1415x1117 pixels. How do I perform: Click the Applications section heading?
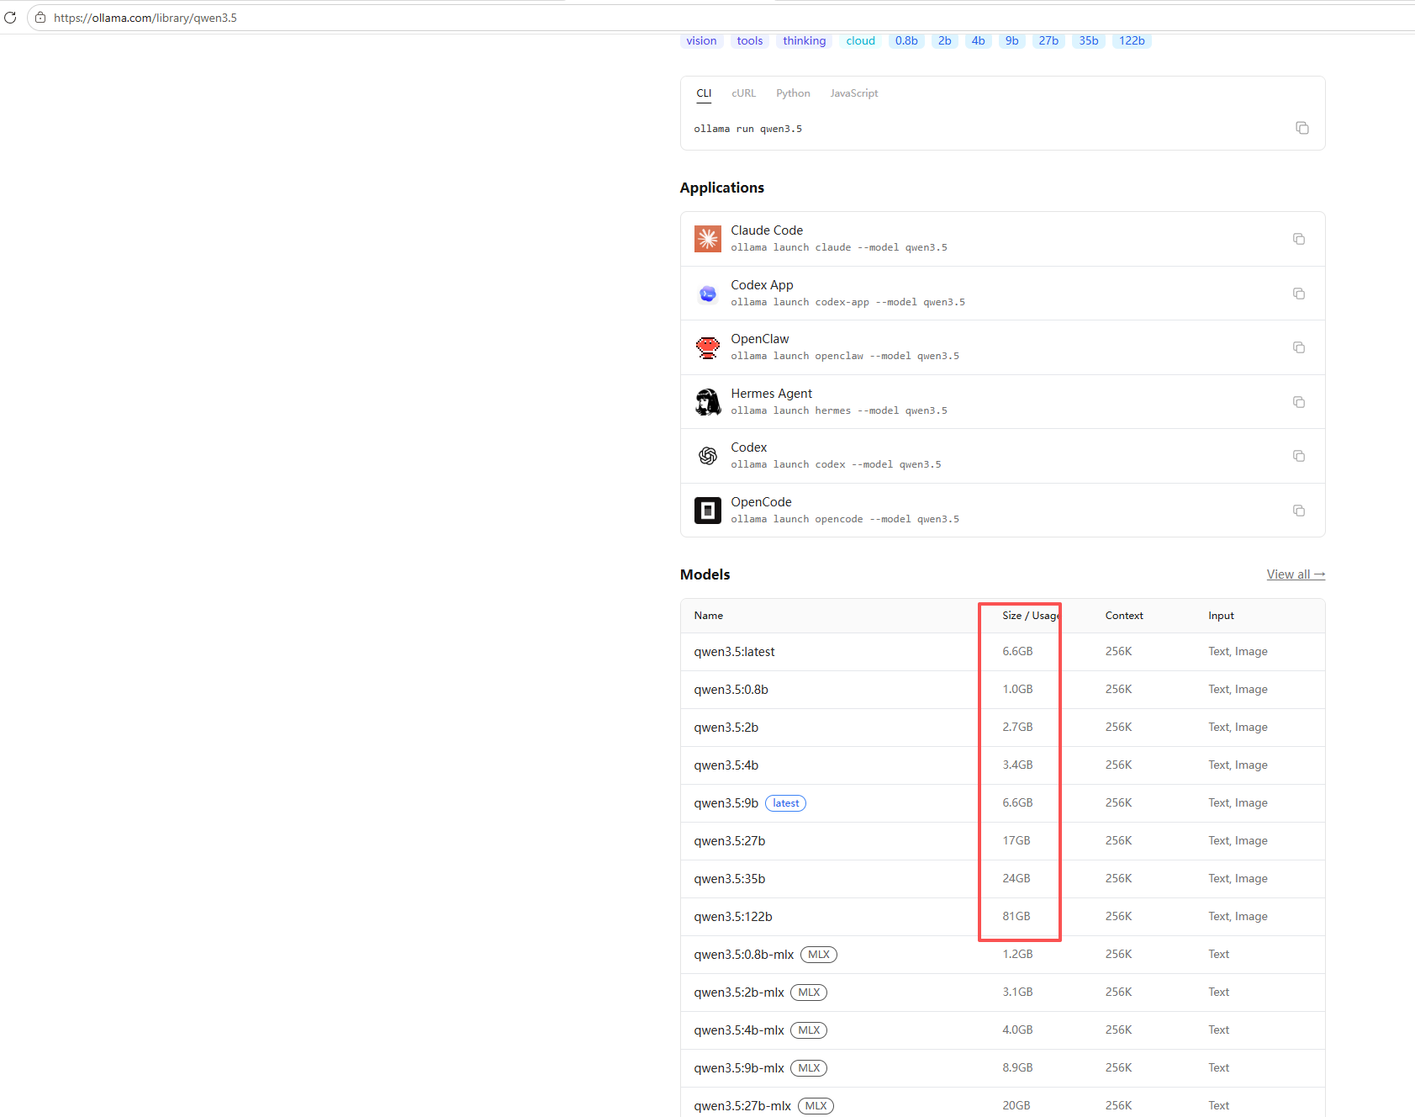coord(721,188)
